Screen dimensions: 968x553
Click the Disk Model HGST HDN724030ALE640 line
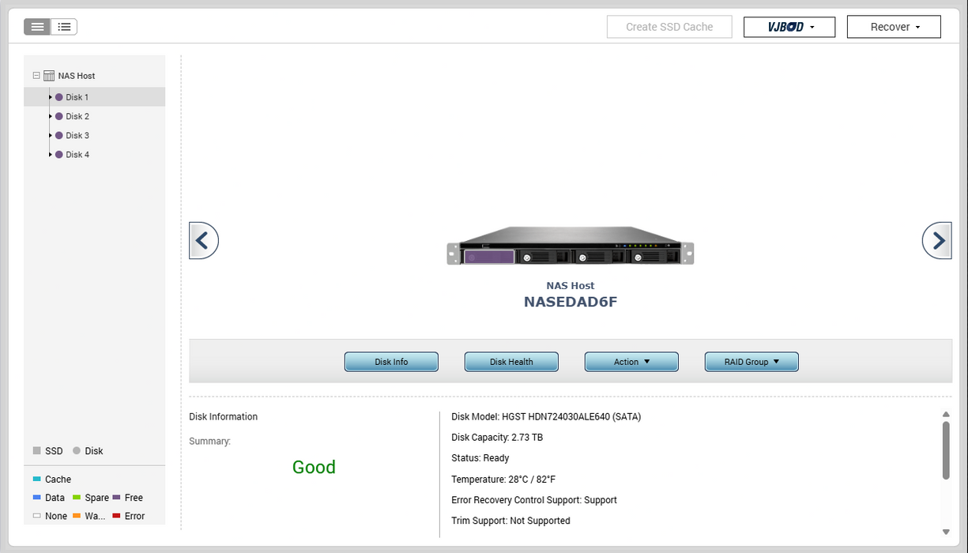[x=546, y=416]
